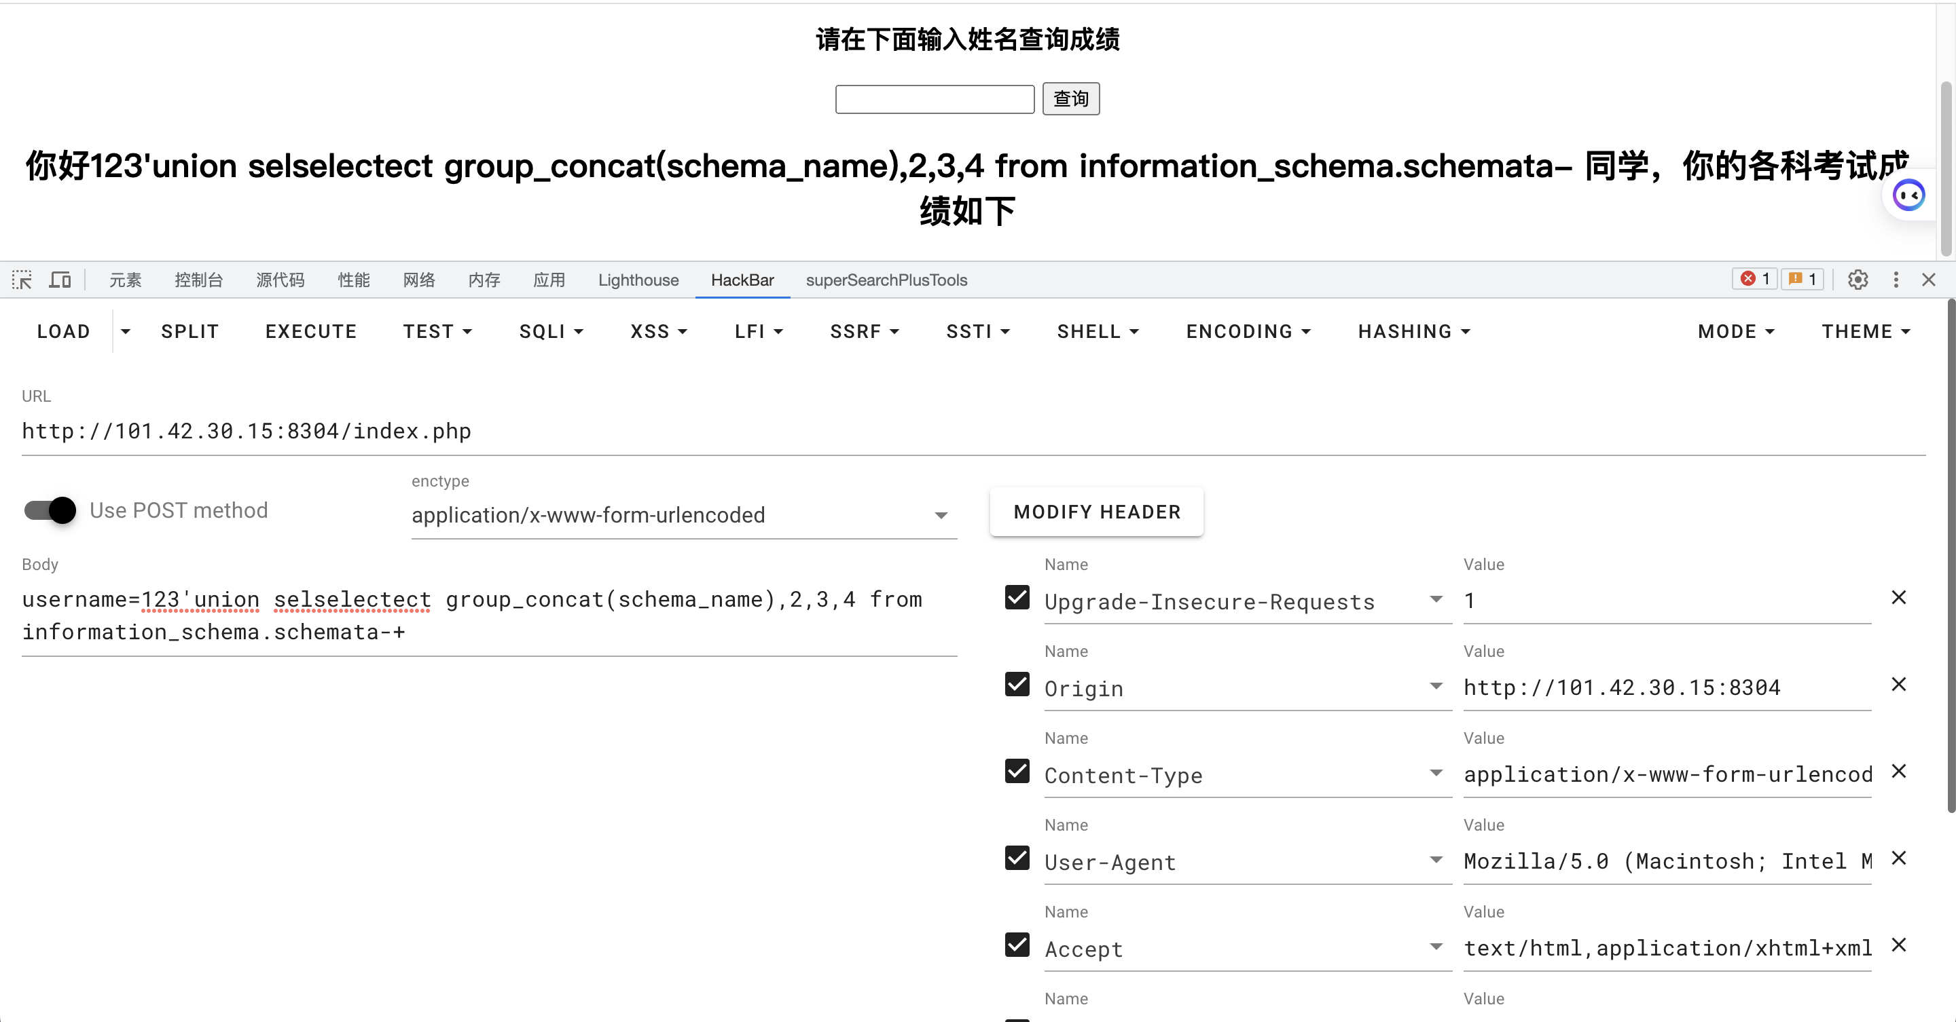Expand the SSTI menu
Viewport: 1956px width, 1022px height.
pos(978,332)
